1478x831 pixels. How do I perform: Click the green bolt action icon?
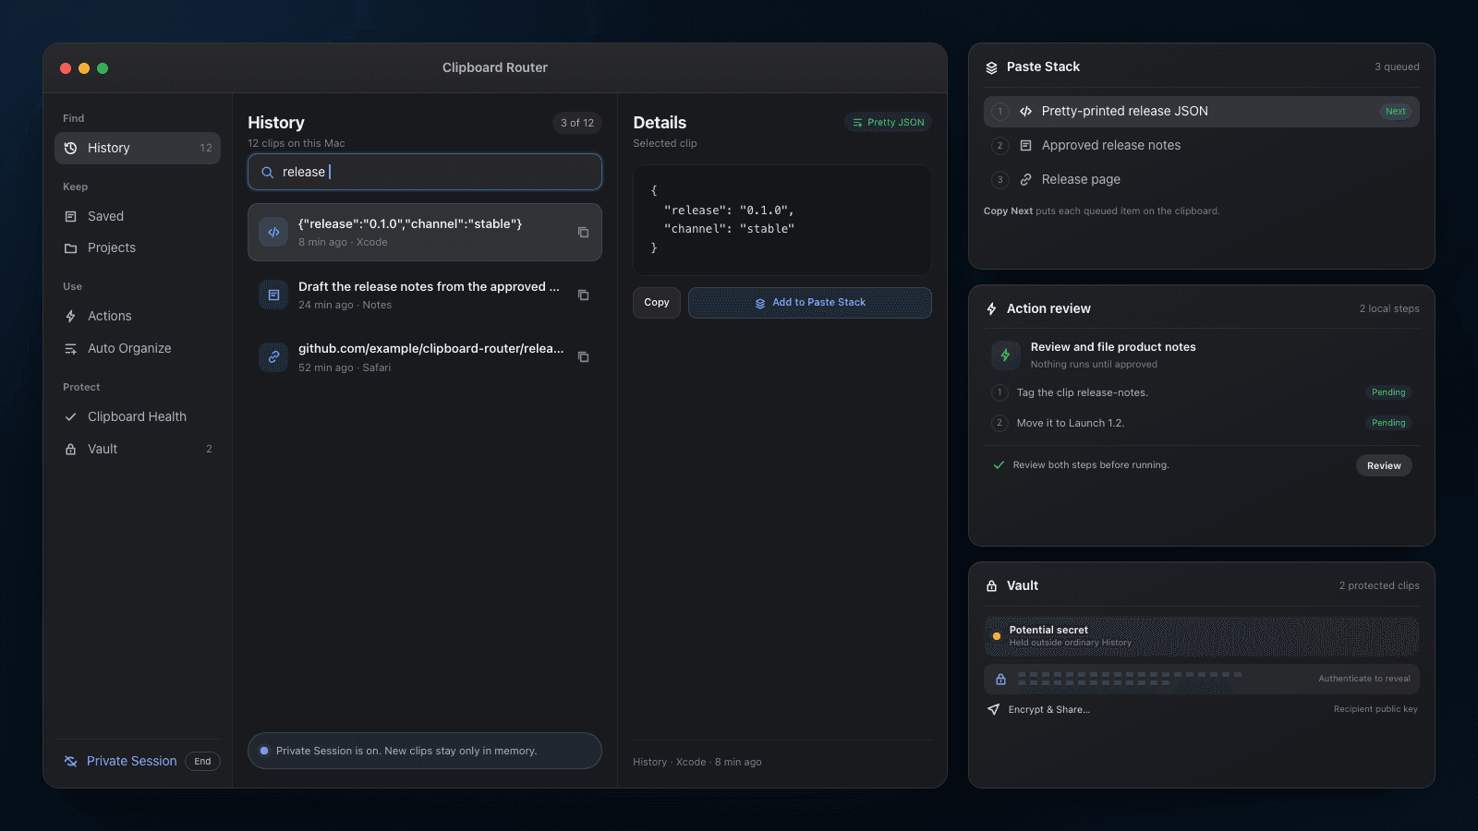point(1006,355)
